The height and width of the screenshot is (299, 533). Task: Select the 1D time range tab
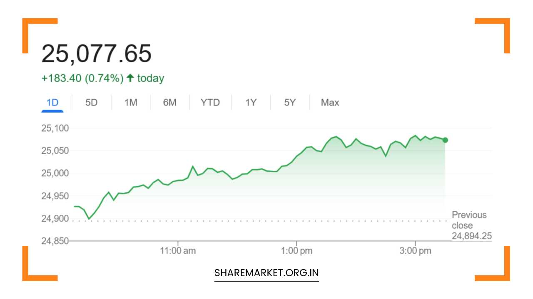tap(52, 103)
